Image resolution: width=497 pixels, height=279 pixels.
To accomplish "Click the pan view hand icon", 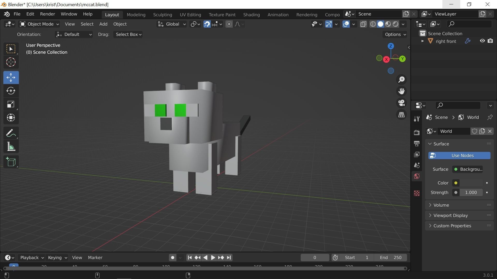I will (401, 91).
